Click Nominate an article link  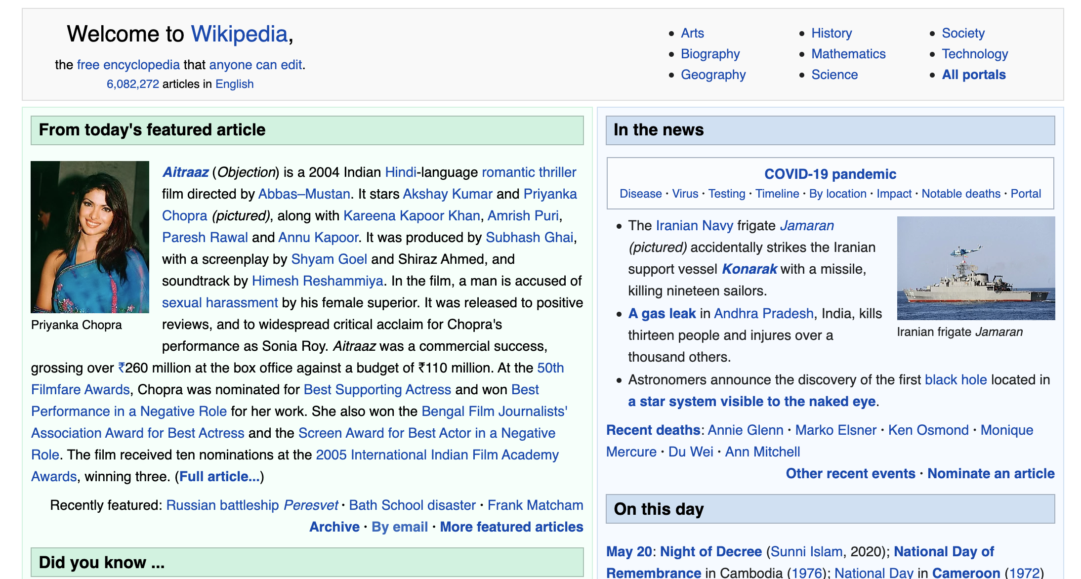click(x=991, y=474)
